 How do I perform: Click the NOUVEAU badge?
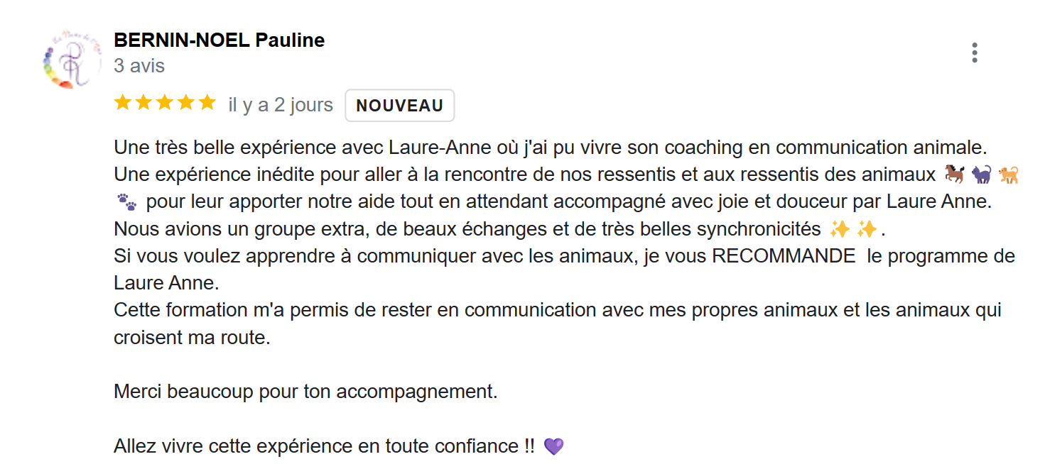399,106
